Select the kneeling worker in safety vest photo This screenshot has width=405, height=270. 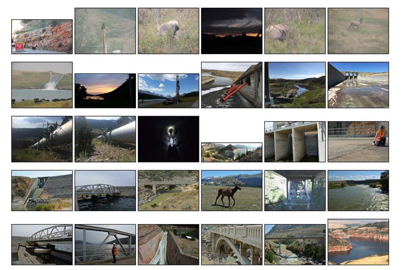[358, 142]
